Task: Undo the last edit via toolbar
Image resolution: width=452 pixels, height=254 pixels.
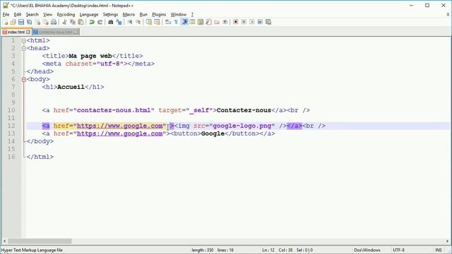Action: (92, 22)
